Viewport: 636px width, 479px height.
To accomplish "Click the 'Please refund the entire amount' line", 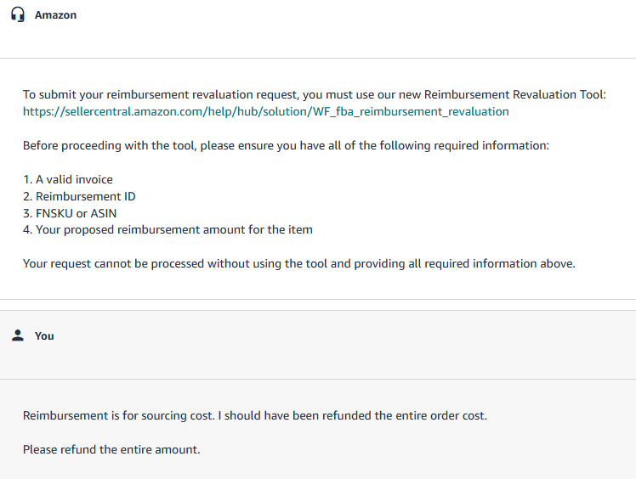I will [111, 449].
